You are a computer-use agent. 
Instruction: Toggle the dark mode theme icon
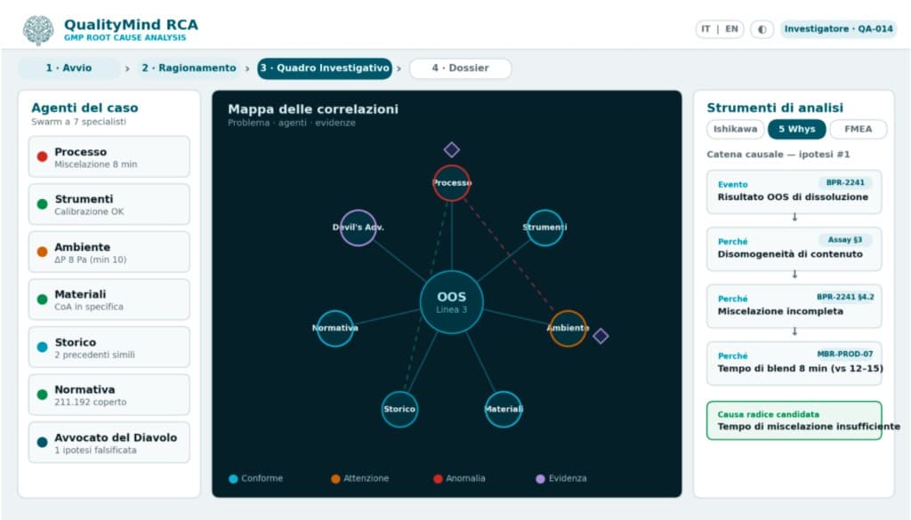click(762, 29)
